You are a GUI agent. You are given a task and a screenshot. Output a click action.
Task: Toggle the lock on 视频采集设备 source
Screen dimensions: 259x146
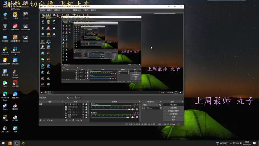pyautogui.click(x=86, y=107)
